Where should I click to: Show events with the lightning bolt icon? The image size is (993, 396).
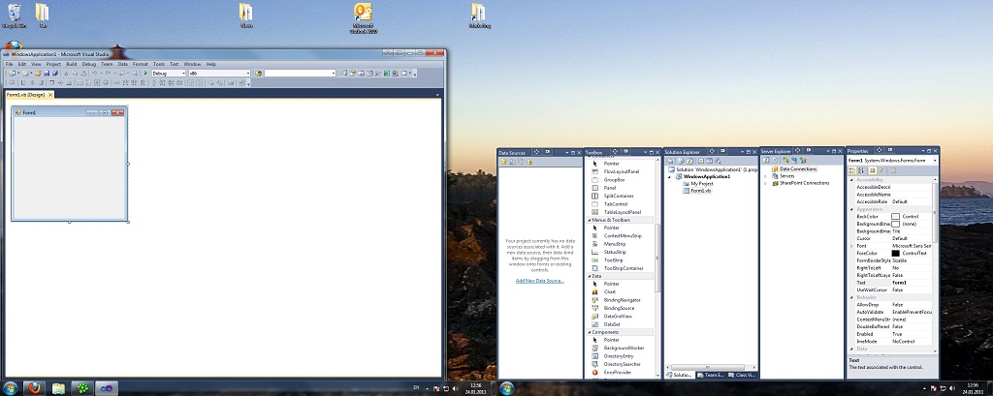881,170
